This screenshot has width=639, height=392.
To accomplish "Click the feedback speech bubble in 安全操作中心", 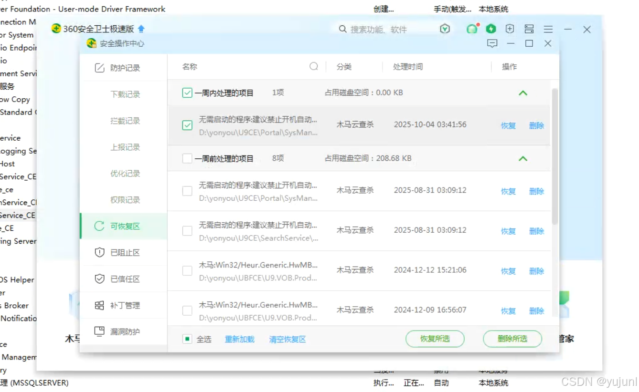I will coord(492,43).
